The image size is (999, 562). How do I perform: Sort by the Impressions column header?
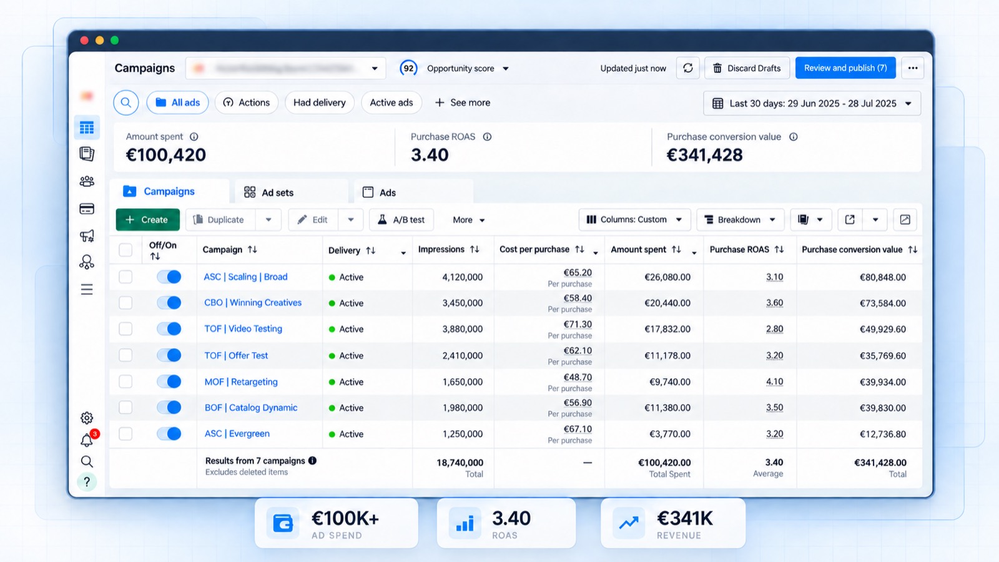click(448, 249)
